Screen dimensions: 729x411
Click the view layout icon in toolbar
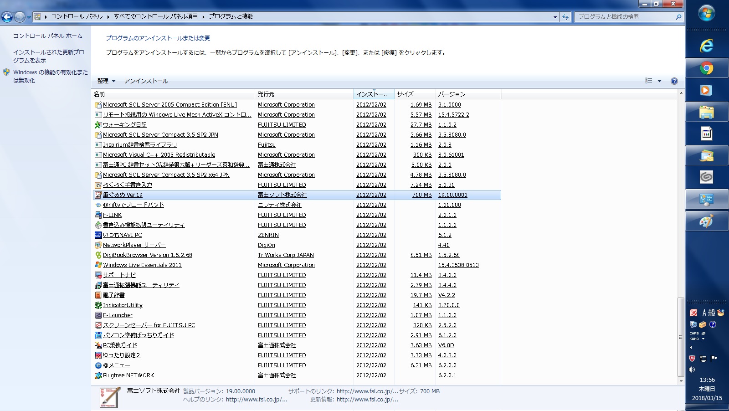(649, 81)
